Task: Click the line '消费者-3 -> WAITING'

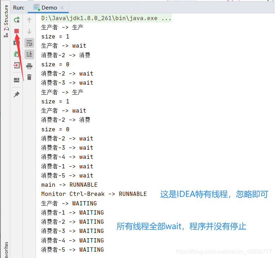Action: point(72,231)
